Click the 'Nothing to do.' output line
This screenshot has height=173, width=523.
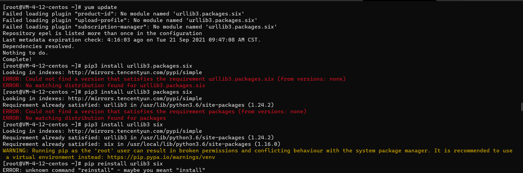25,53
